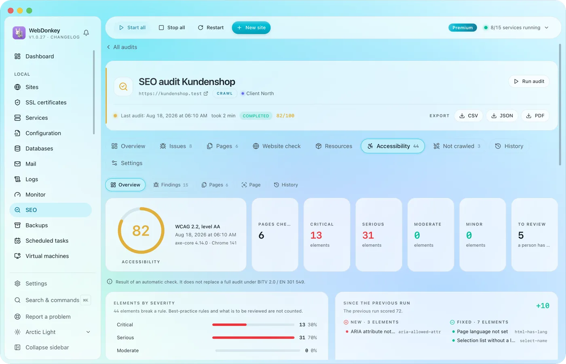Screen dimensions: 566x364
Task: Click the Premium badge
Action: (463, 28)
